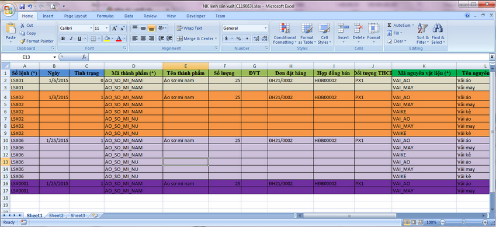Switch to the Insert tab
This screenshot has height=227, width=496.
pyautogui.click(x=48, y=16)
